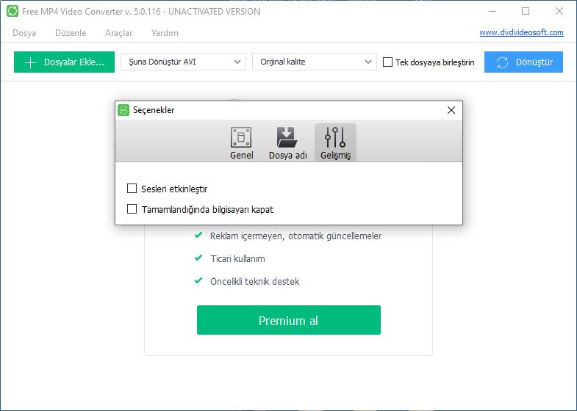Open the Genel options tab
Screen dimensions: 577x411
tap(241, 143)
